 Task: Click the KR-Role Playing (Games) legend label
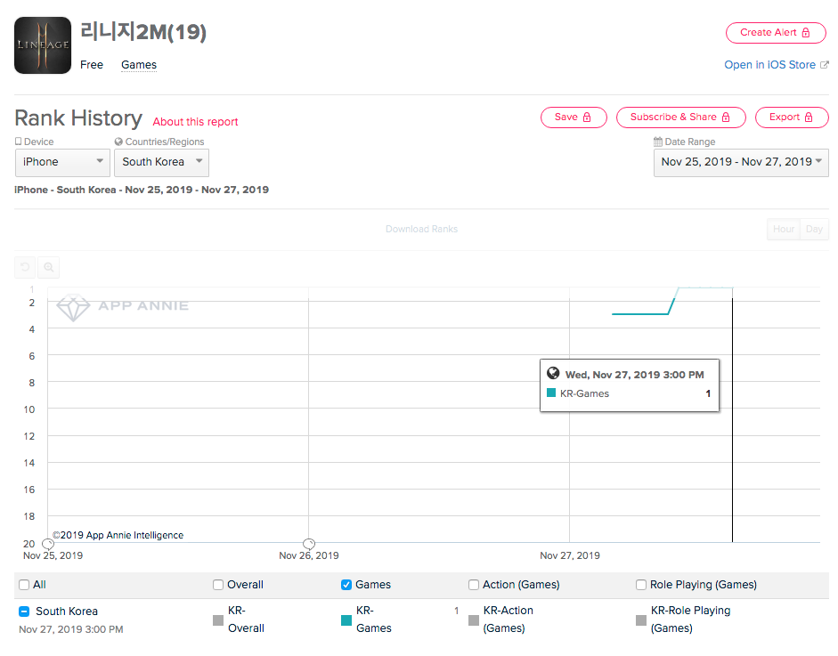[690, 620]
